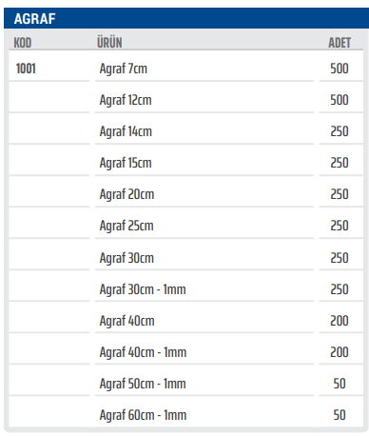Choose the Agraf 25cm item
The image size is (369, 436).
click(x=126, y=226)
